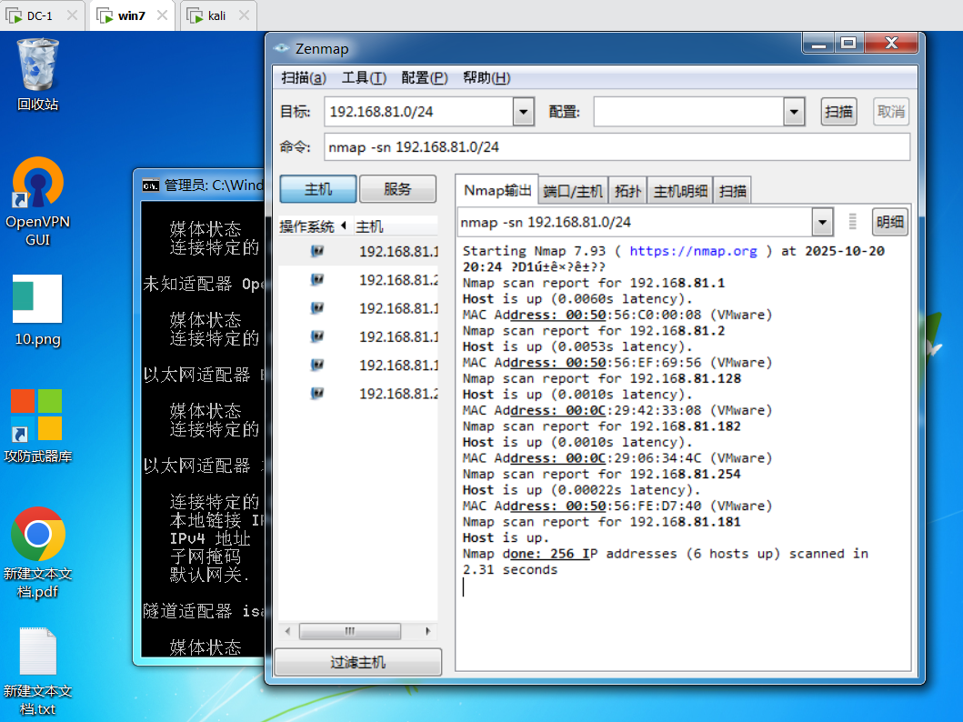Switch to the 端口/主机 tab
The height and width of the screenshot is (722, 963).
[573, 192]
